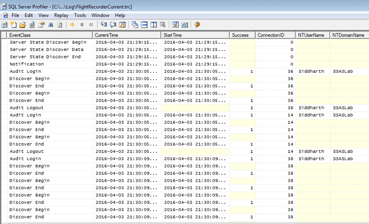Click the document icon beside File menu

(6, 15)
